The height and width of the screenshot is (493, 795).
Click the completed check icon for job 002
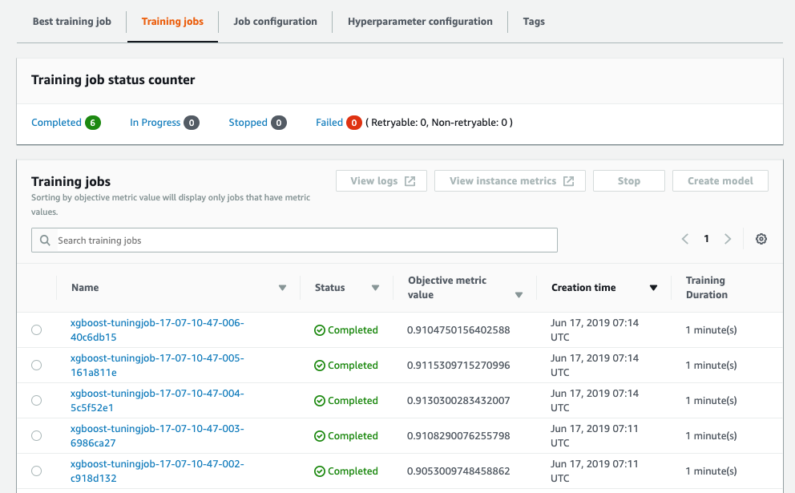click(320, 471)
